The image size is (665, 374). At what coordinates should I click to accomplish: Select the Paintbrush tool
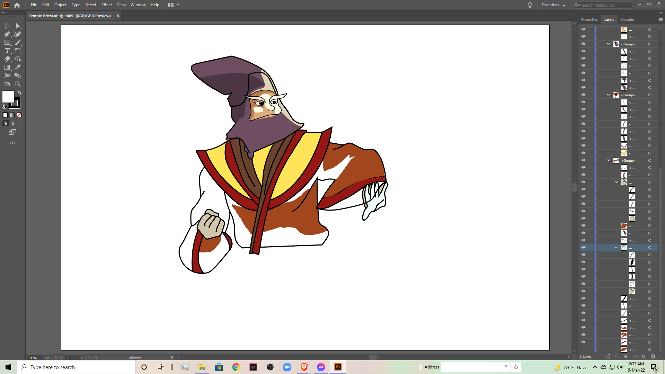[18, 42]
